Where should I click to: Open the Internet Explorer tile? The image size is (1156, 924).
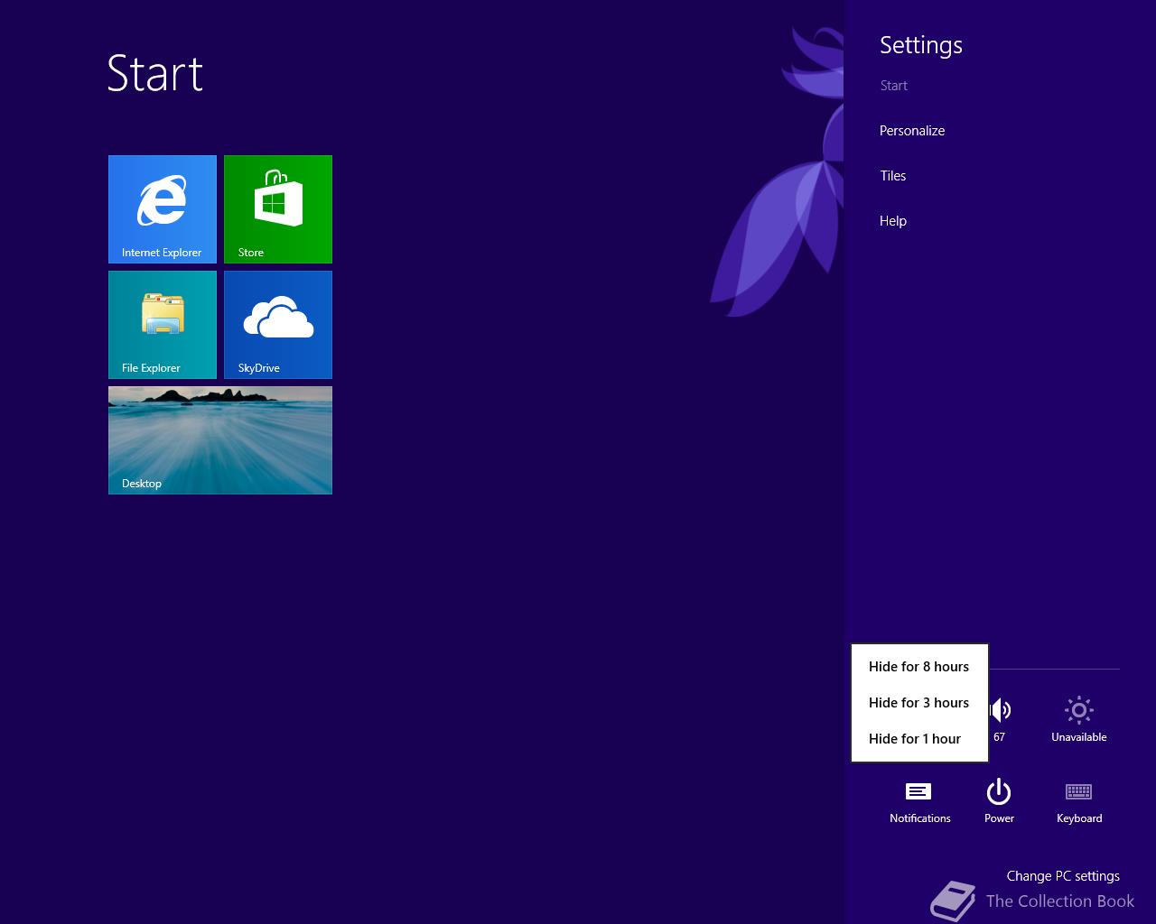pyautogui.click(x=163, y=209)
